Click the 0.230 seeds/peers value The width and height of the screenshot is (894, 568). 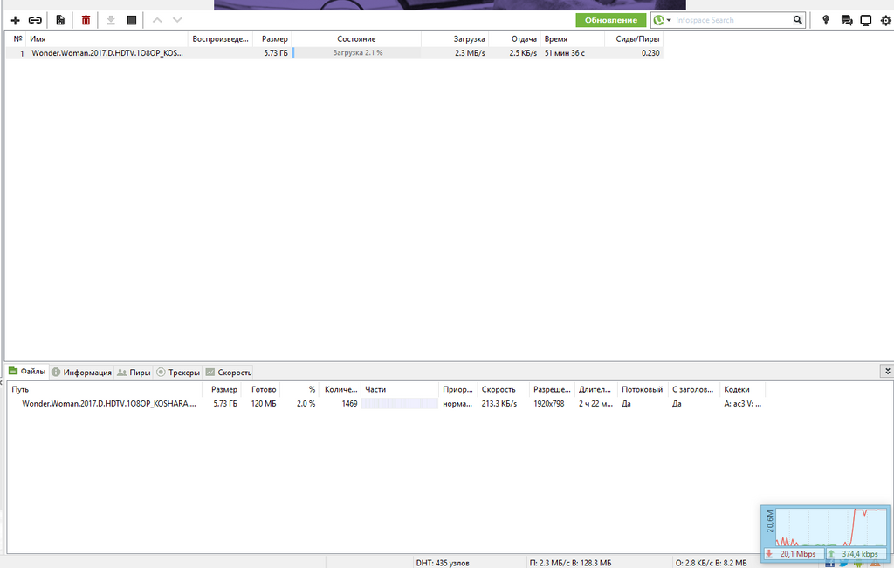650,53
